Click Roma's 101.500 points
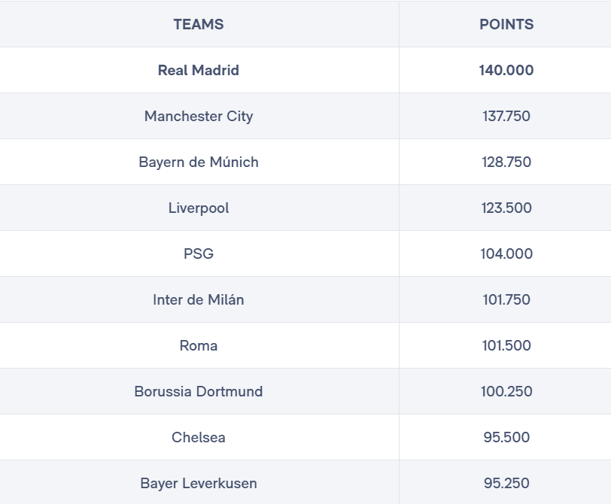Screen dimensions: 611x504 tap(506, 345)
